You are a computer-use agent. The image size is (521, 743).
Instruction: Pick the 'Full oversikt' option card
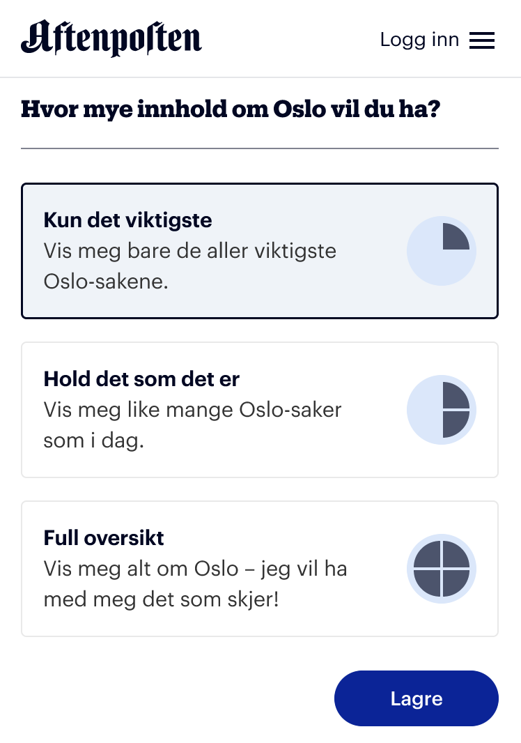[x=260, y=569]
